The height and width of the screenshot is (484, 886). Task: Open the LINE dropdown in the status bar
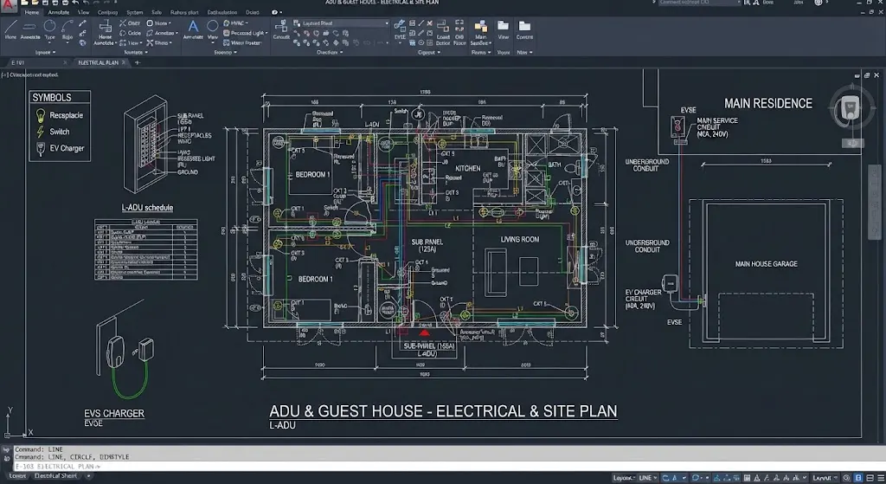click(647, 478)
